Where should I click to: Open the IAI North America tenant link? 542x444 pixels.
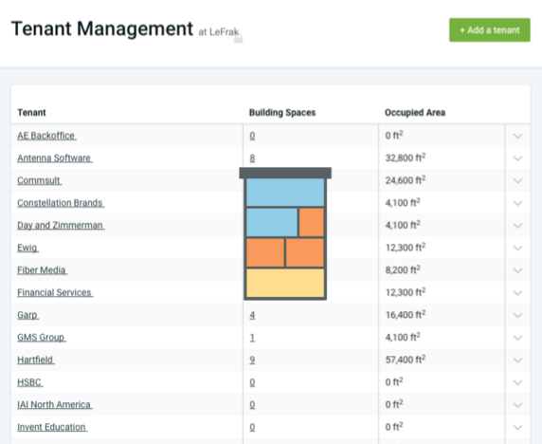55,404
